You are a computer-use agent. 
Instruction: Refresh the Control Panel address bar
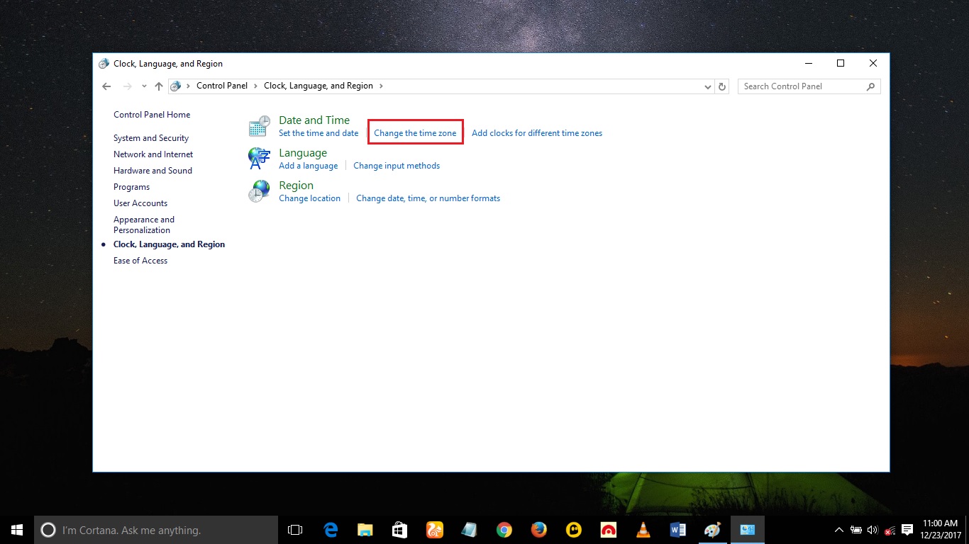click(x=722, y=86)
